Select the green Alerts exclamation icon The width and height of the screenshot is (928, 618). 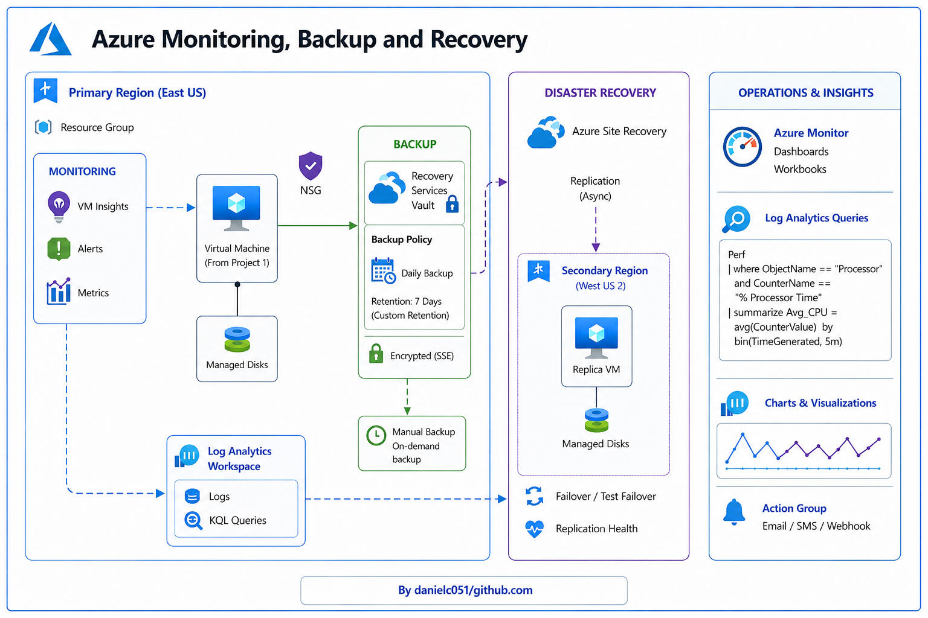coord(59,249)
